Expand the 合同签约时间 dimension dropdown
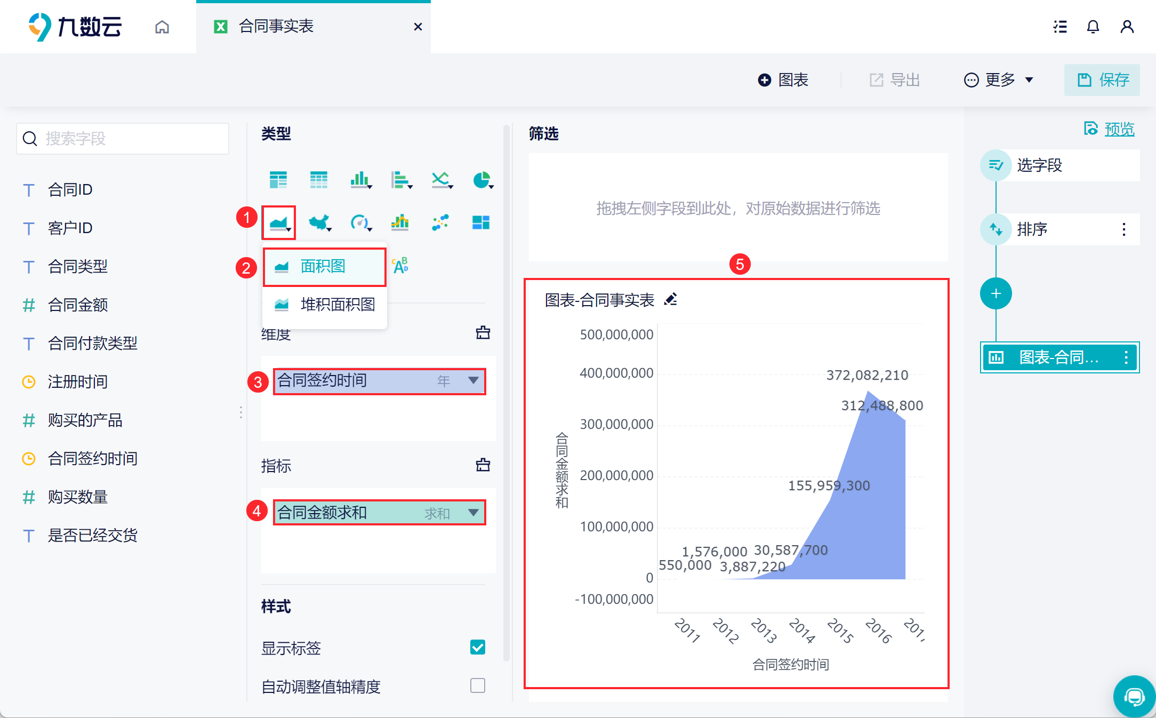 click(473, 380)
